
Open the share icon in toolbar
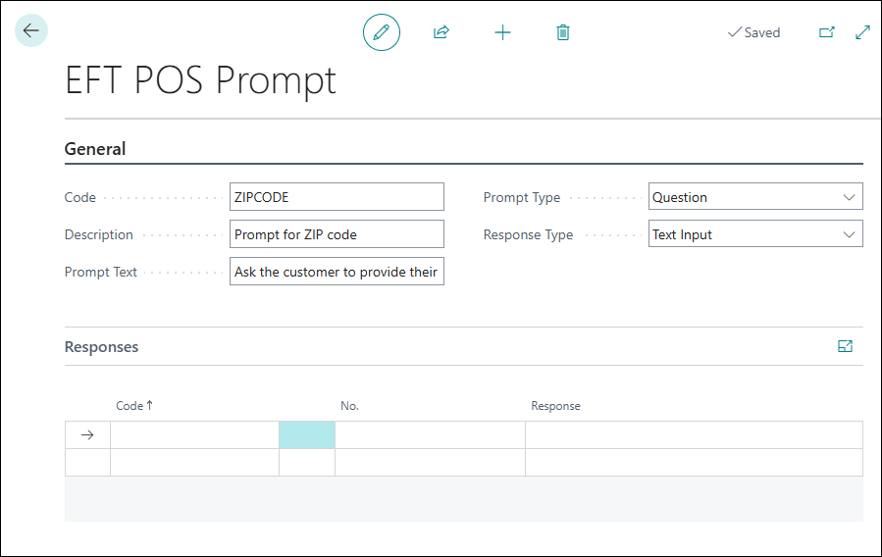pos(441,32)
